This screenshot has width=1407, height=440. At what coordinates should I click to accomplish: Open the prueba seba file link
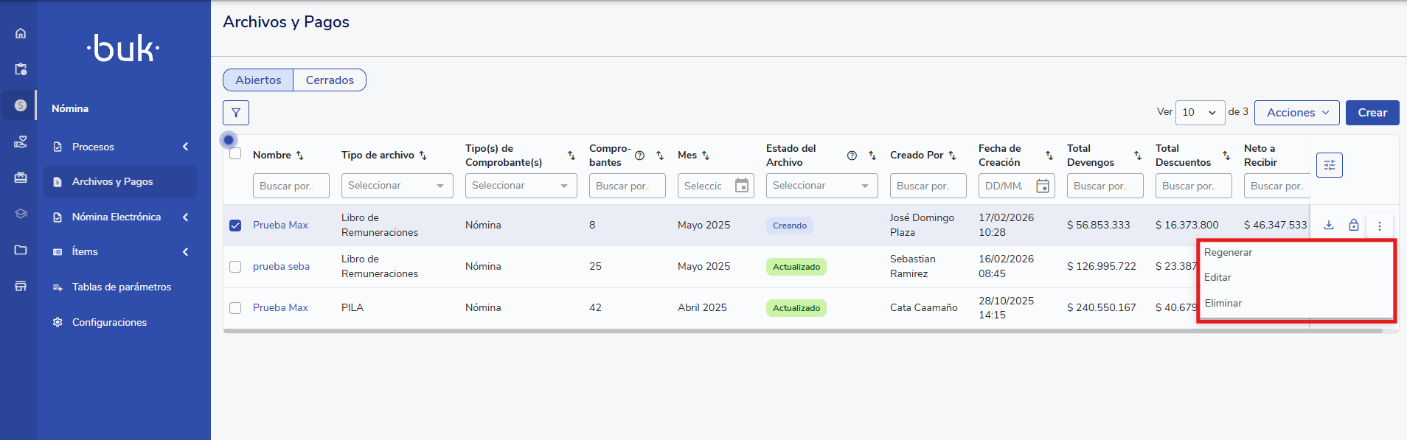pyautogui.click(x=281, y=267)
